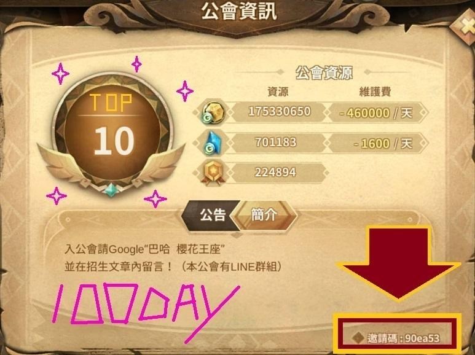Click the 公會資源 section header

pos(324,72)
